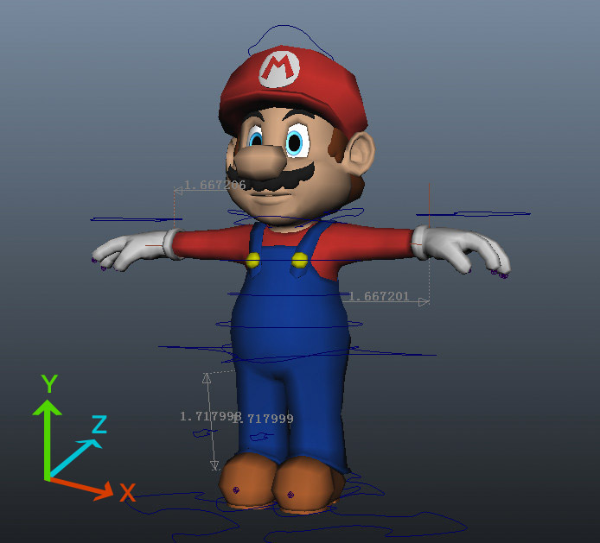Select the left yellow overall button
Screen dimensions: 600x543
click(253, 260)
